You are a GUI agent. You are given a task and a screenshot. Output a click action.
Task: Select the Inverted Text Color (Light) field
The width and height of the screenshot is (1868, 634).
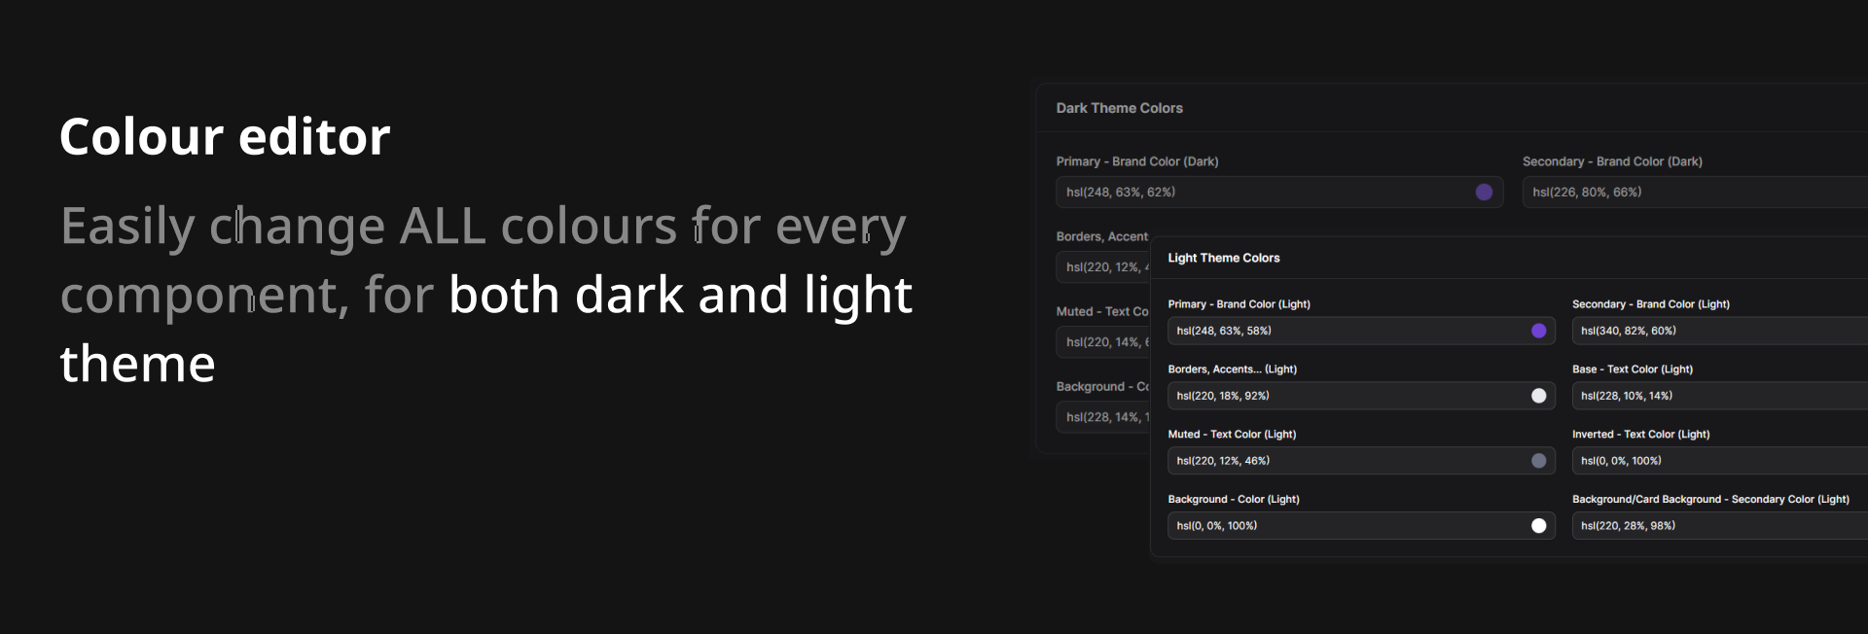pyautogui.click(x=1718, y=461)
